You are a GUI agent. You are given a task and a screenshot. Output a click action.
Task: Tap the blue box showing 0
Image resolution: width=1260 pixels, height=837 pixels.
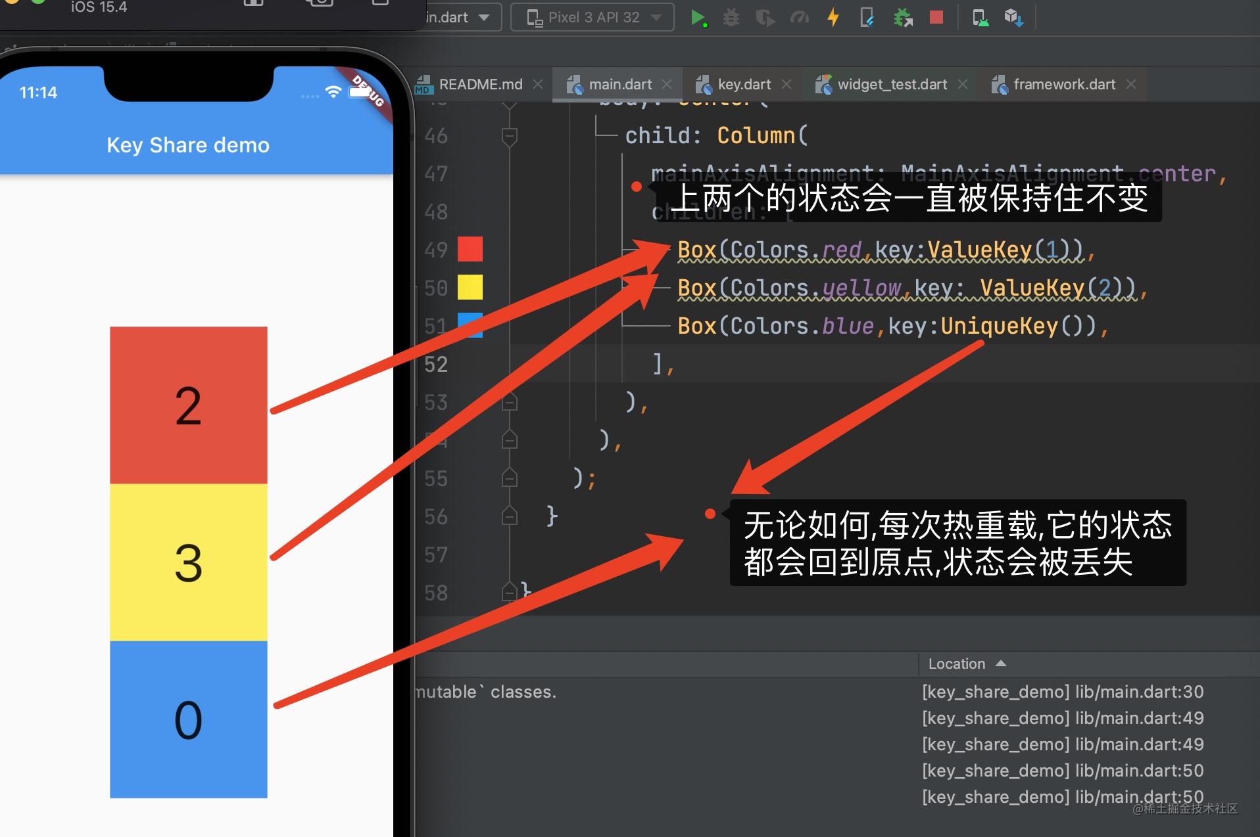pos(189,719)
